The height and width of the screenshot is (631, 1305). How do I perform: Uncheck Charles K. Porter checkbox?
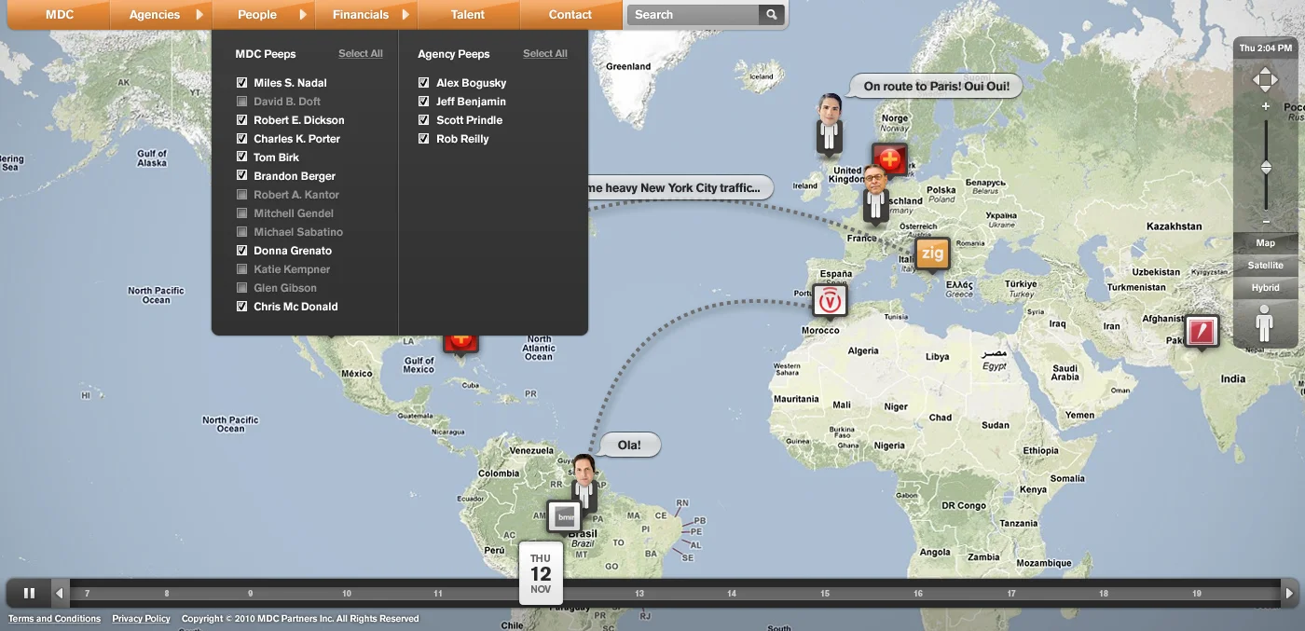(x=242, y=139)
